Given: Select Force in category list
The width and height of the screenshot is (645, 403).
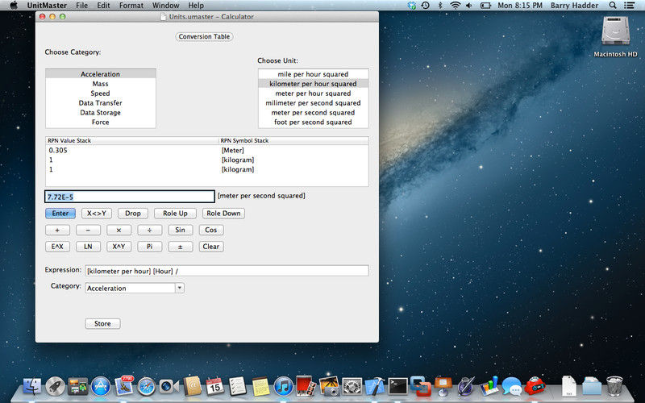Looking at the screenshot, I should [x=100, y=123].
